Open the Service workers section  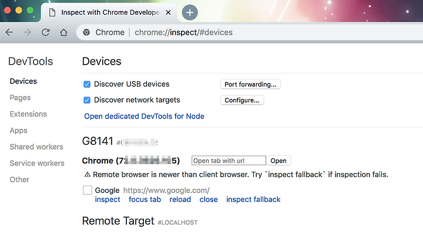[x=37, y=164]
